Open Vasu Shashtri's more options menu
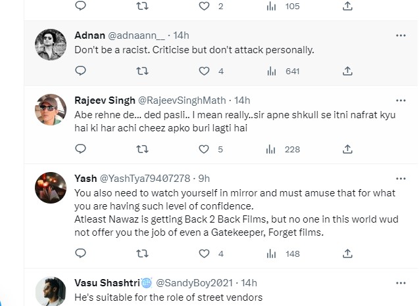 coord(400,282)
